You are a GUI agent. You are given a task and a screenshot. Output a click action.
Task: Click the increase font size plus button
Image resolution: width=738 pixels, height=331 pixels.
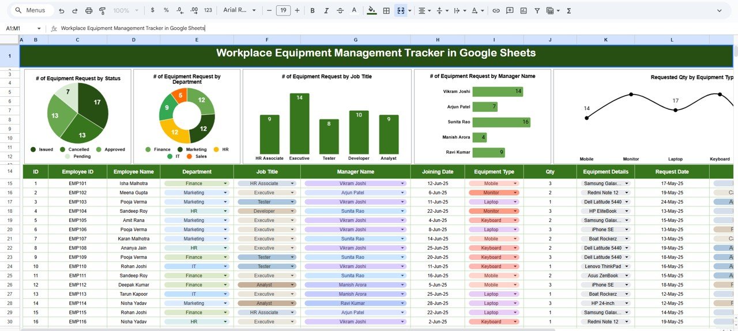tap(297, 10)
